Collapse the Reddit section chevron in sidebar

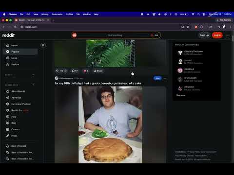coord(33,75)
